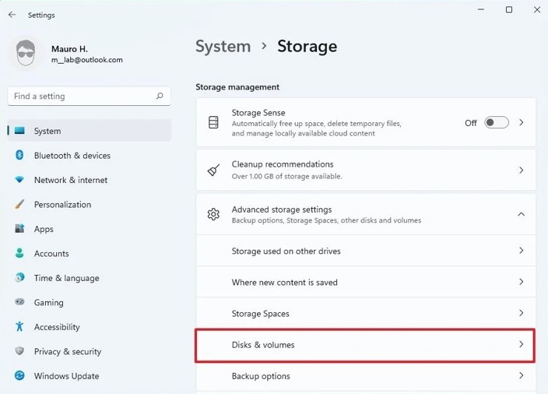The height and width of the screenshot is (394, 548).
Task: Open Storage Spaces chevron arrow
Action: pyautogui.click(x=521, y=313)
